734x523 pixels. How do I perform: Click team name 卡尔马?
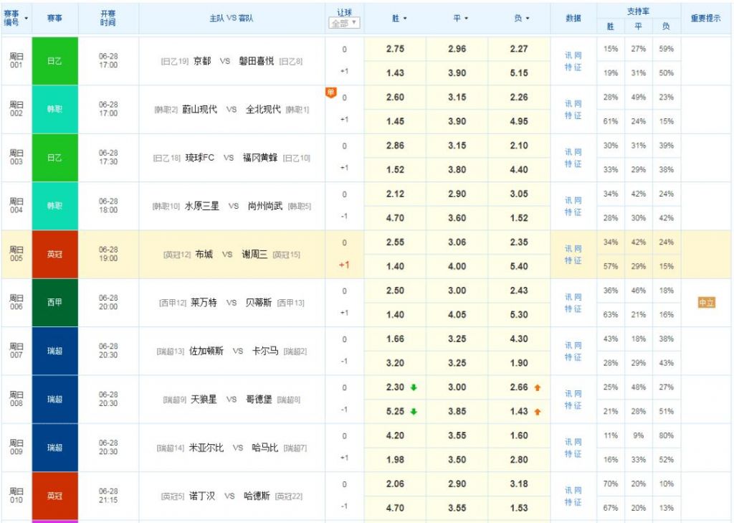265,351
